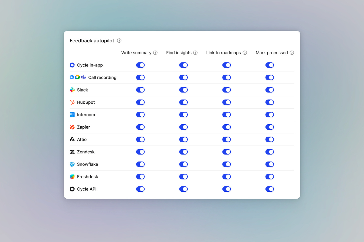
Task: Toggle Link to roadmaps for HubSpot
Action: pyautogui.click(x=226, y=102)
